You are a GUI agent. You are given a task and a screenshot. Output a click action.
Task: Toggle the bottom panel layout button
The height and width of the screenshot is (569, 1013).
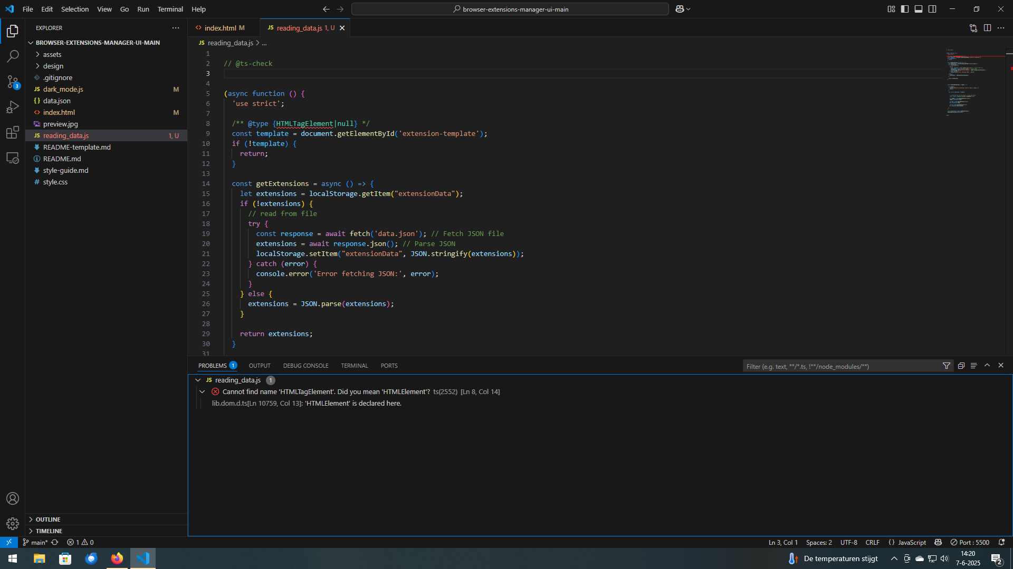[919, 9]
